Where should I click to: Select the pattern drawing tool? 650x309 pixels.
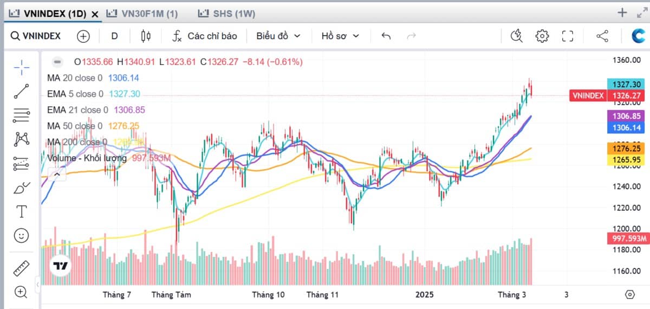pos(22,139)
